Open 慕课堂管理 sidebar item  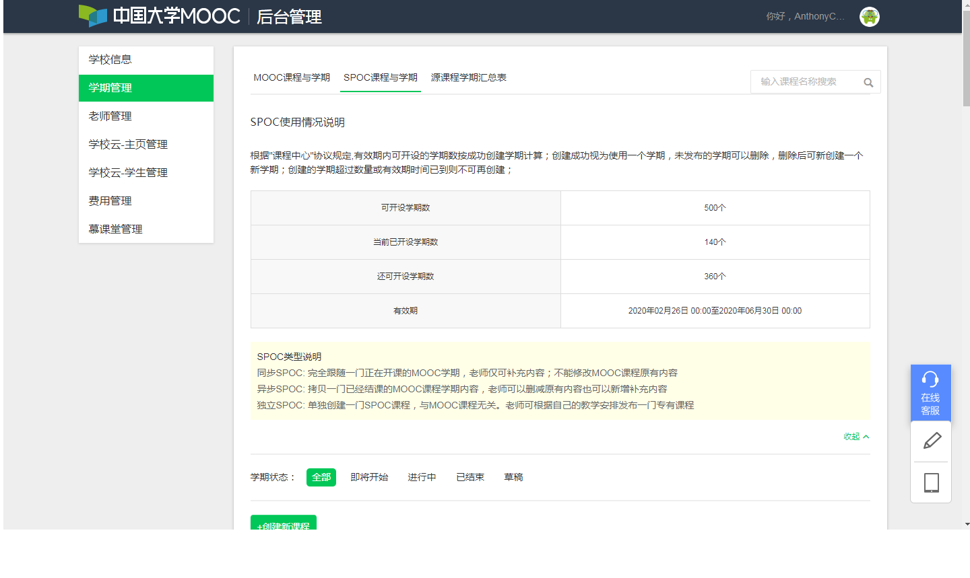coord(146,229)
